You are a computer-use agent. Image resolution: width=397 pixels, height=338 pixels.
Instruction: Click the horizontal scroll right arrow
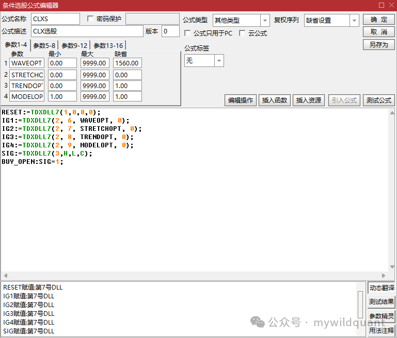click(x=384, y=275)
